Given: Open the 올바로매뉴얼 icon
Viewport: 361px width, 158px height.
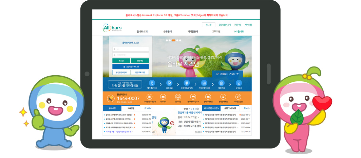Looking at the screenshot, I should 208,97.
